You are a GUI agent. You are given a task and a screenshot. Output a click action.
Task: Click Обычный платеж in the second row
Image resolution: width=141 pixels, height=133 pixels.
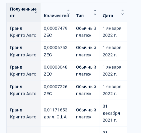86,51
